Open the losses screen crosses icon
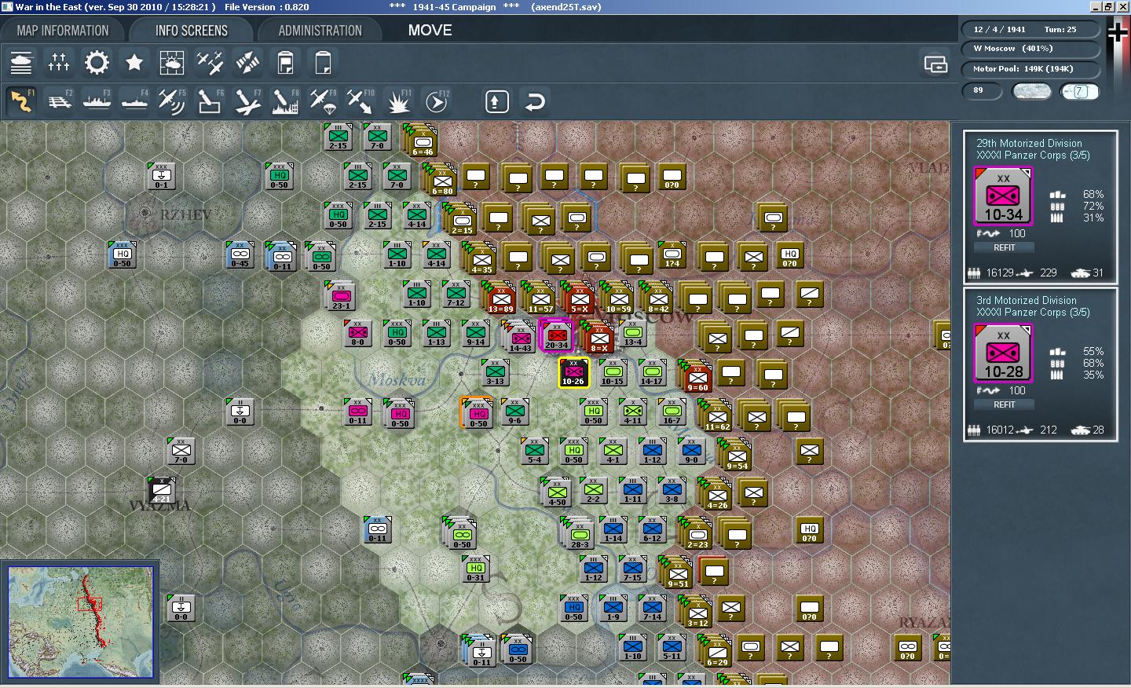1131x688 pixels. coord(59,63)
